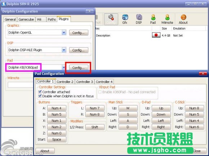Remap the A button binding Num 4
Viewport: 209px width, 156px height.
[x=57, y=108]
